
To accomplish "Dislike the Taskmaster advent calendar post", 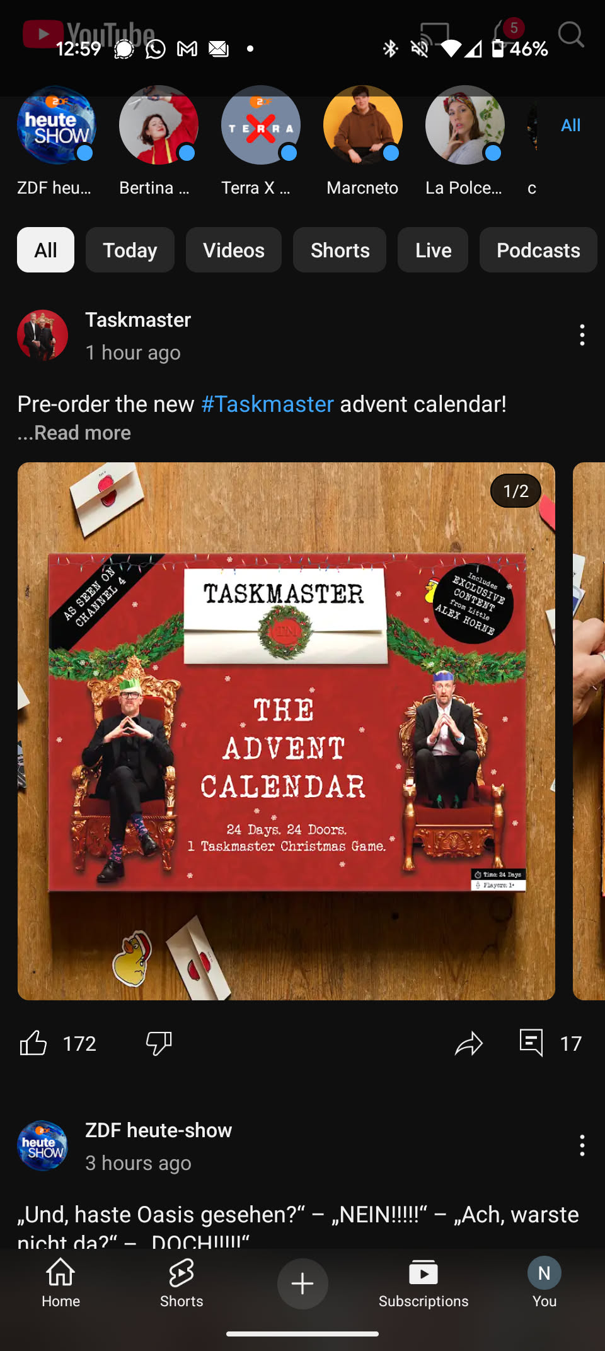I will tap(159, 1043).
